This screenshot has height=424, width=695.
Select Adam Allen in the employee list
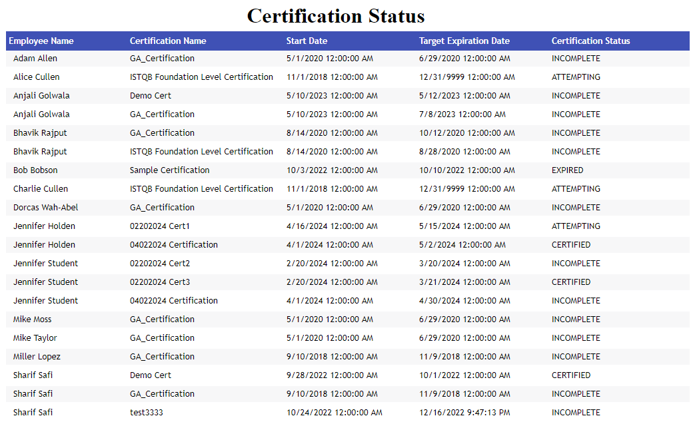35,59
